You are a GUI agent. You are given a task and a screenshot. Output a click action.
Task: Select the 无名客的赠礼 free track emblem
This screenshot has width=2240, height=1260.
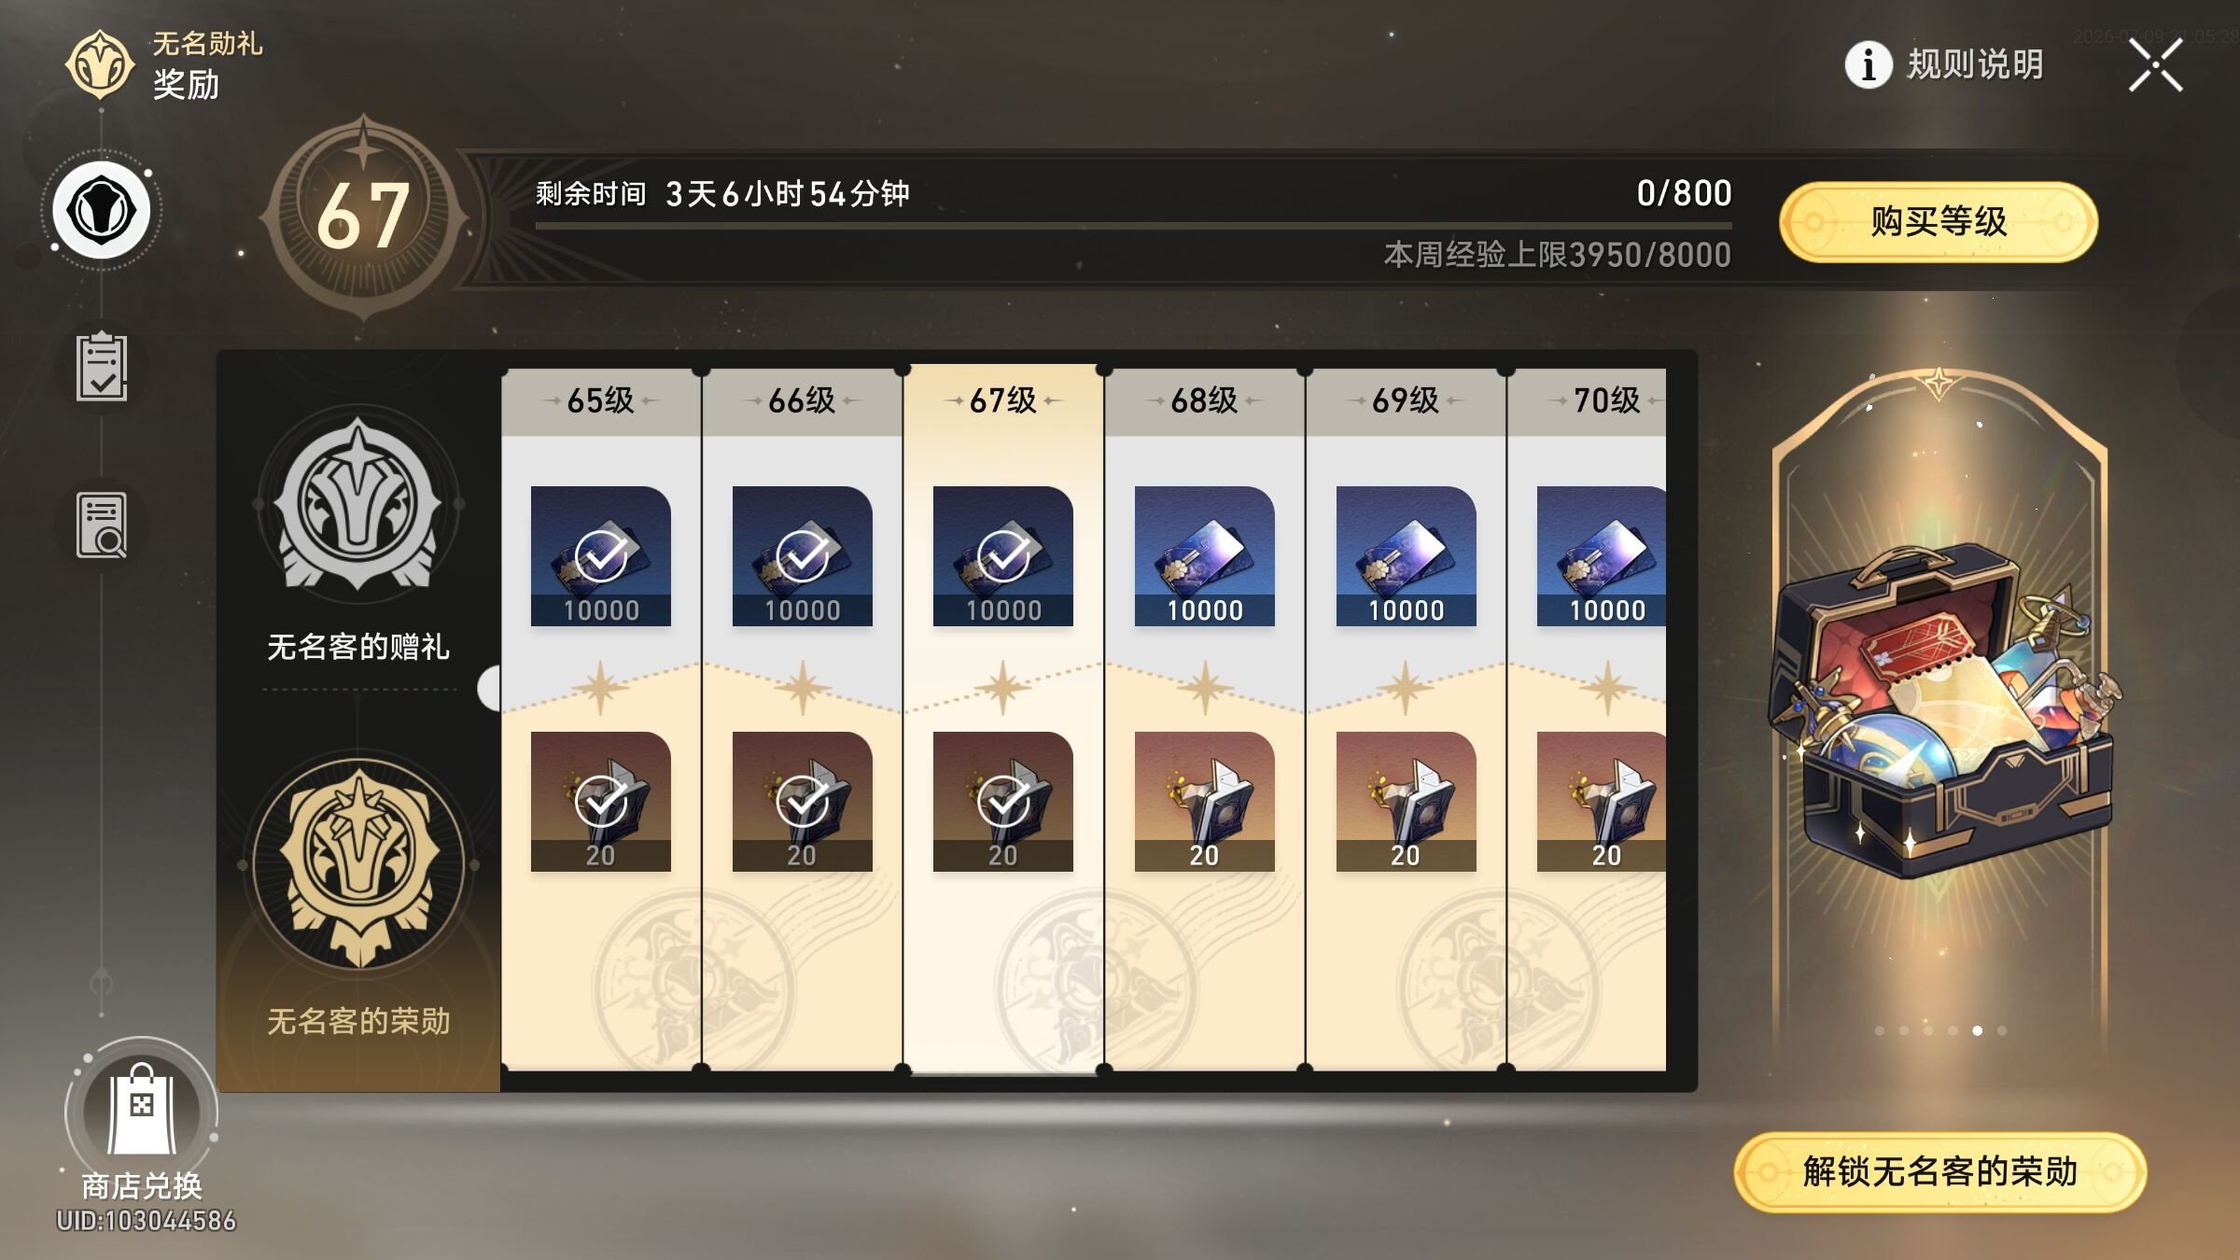(x=357, y=504)
